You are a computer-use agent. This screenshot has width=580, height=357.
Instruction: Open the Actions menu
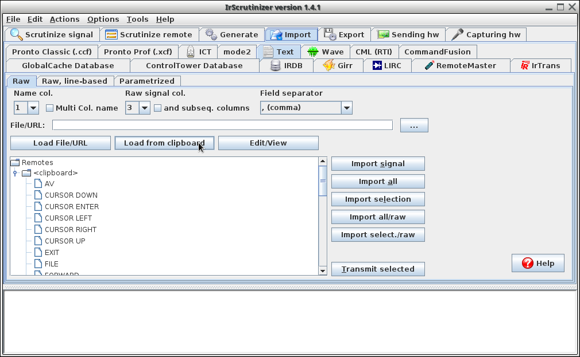coord(64,19)
